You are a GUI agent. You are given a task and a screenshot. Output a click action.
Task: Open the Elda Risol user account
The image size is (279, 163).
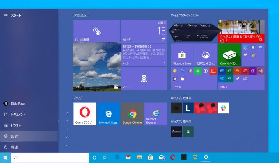point(29,104)
